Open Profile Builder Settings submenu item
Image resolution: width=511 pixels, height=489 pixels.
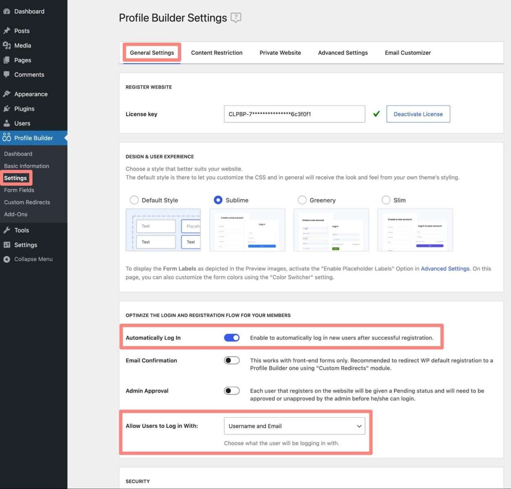click(x=15, y=178)
